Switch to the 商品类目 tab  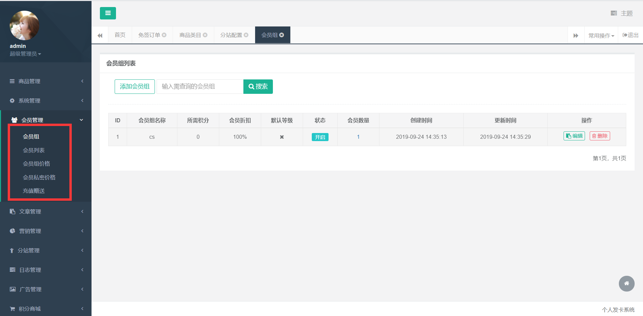pyautogui.click(x=190, y=35)
